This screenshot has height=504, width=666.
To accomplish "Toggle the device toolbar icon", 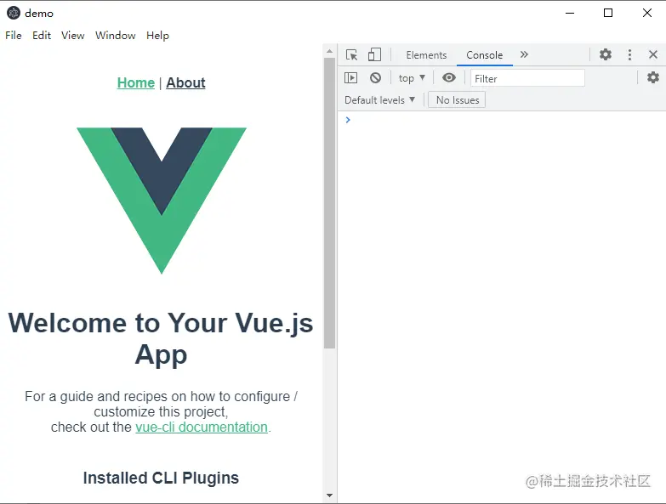I will tap(374, 54).
